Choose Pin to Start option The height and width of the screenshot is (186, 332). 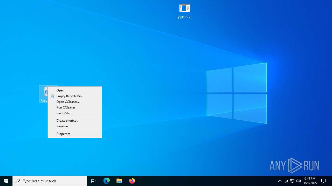point(75,113)
